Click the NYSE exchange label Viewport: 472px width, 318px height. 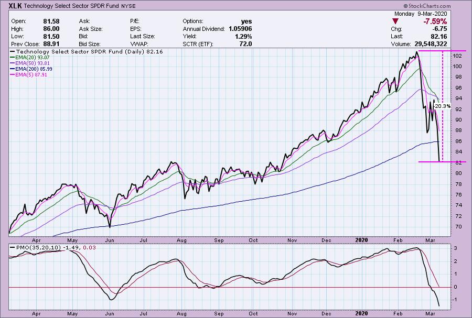click(128, 6)
